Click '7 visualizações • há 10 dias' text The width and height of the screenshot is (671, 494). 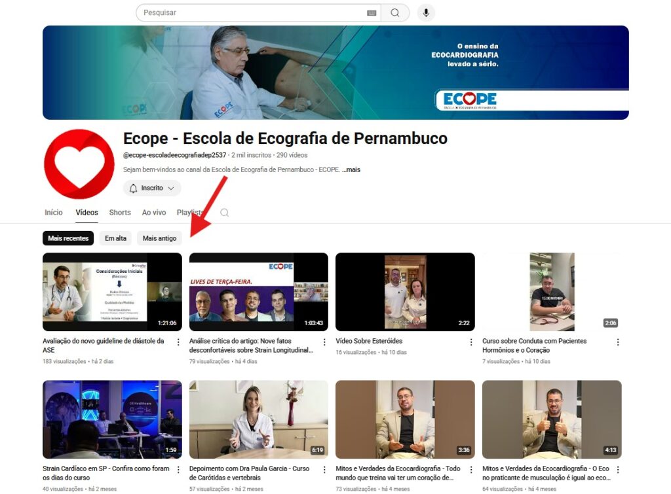pos(516,362)
